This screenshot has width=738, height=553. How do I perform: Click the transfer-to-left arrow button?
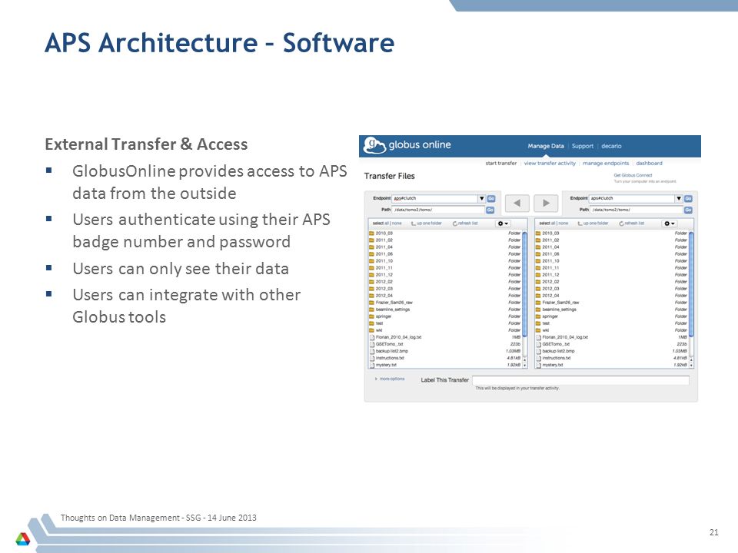coord(517,203)
